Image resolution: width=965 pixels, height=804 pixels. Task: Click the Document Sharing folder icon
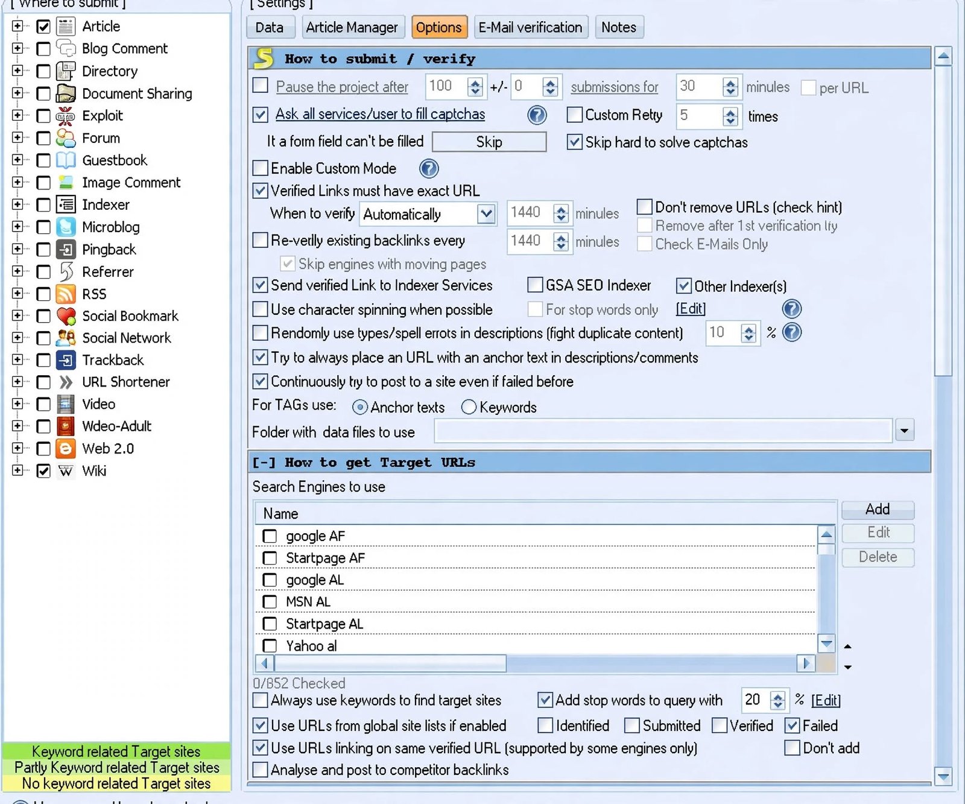pyautogui.click(x=65, y=93)
